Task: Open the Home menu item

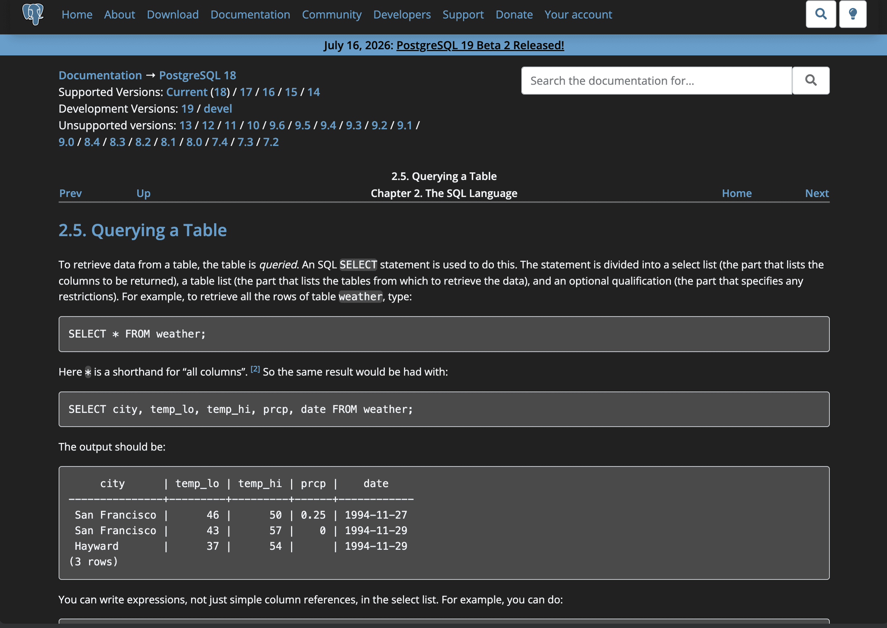Action: (77, 15)
